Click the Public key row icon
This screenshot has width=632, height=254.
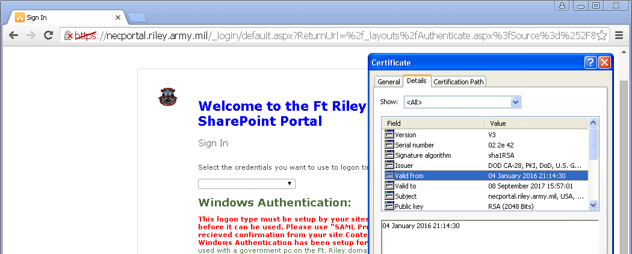click(x=389, y=206)
